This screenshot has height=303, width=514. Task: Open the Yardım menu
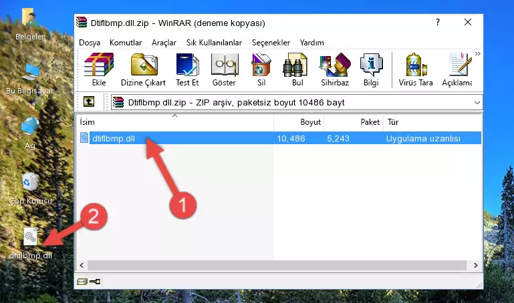coord(311,43)
